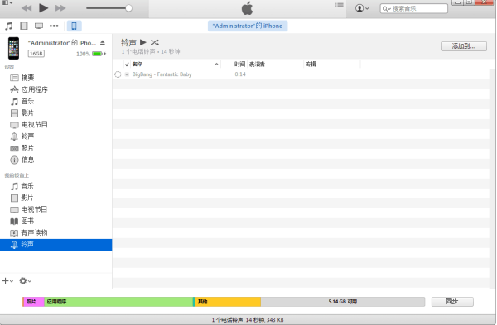Select 音乐 under On My Device

22,186
